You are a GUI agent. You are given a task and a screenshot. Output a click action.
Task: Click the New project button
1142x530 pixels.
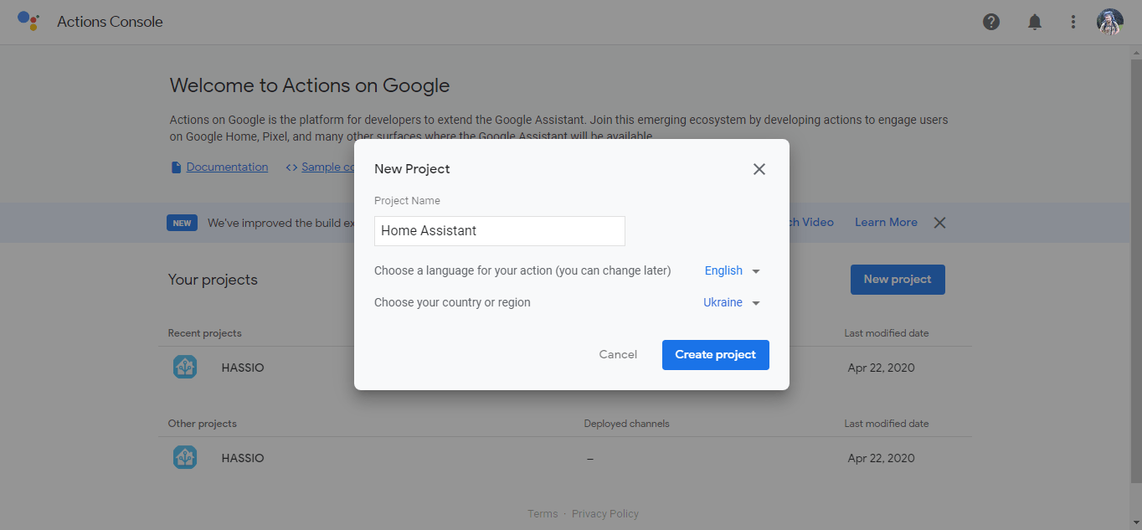[x=898, y=280]
